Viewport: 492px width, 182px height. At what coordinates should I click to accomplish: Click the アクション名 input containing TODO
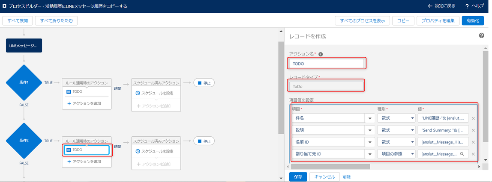[x=326, y=63]
